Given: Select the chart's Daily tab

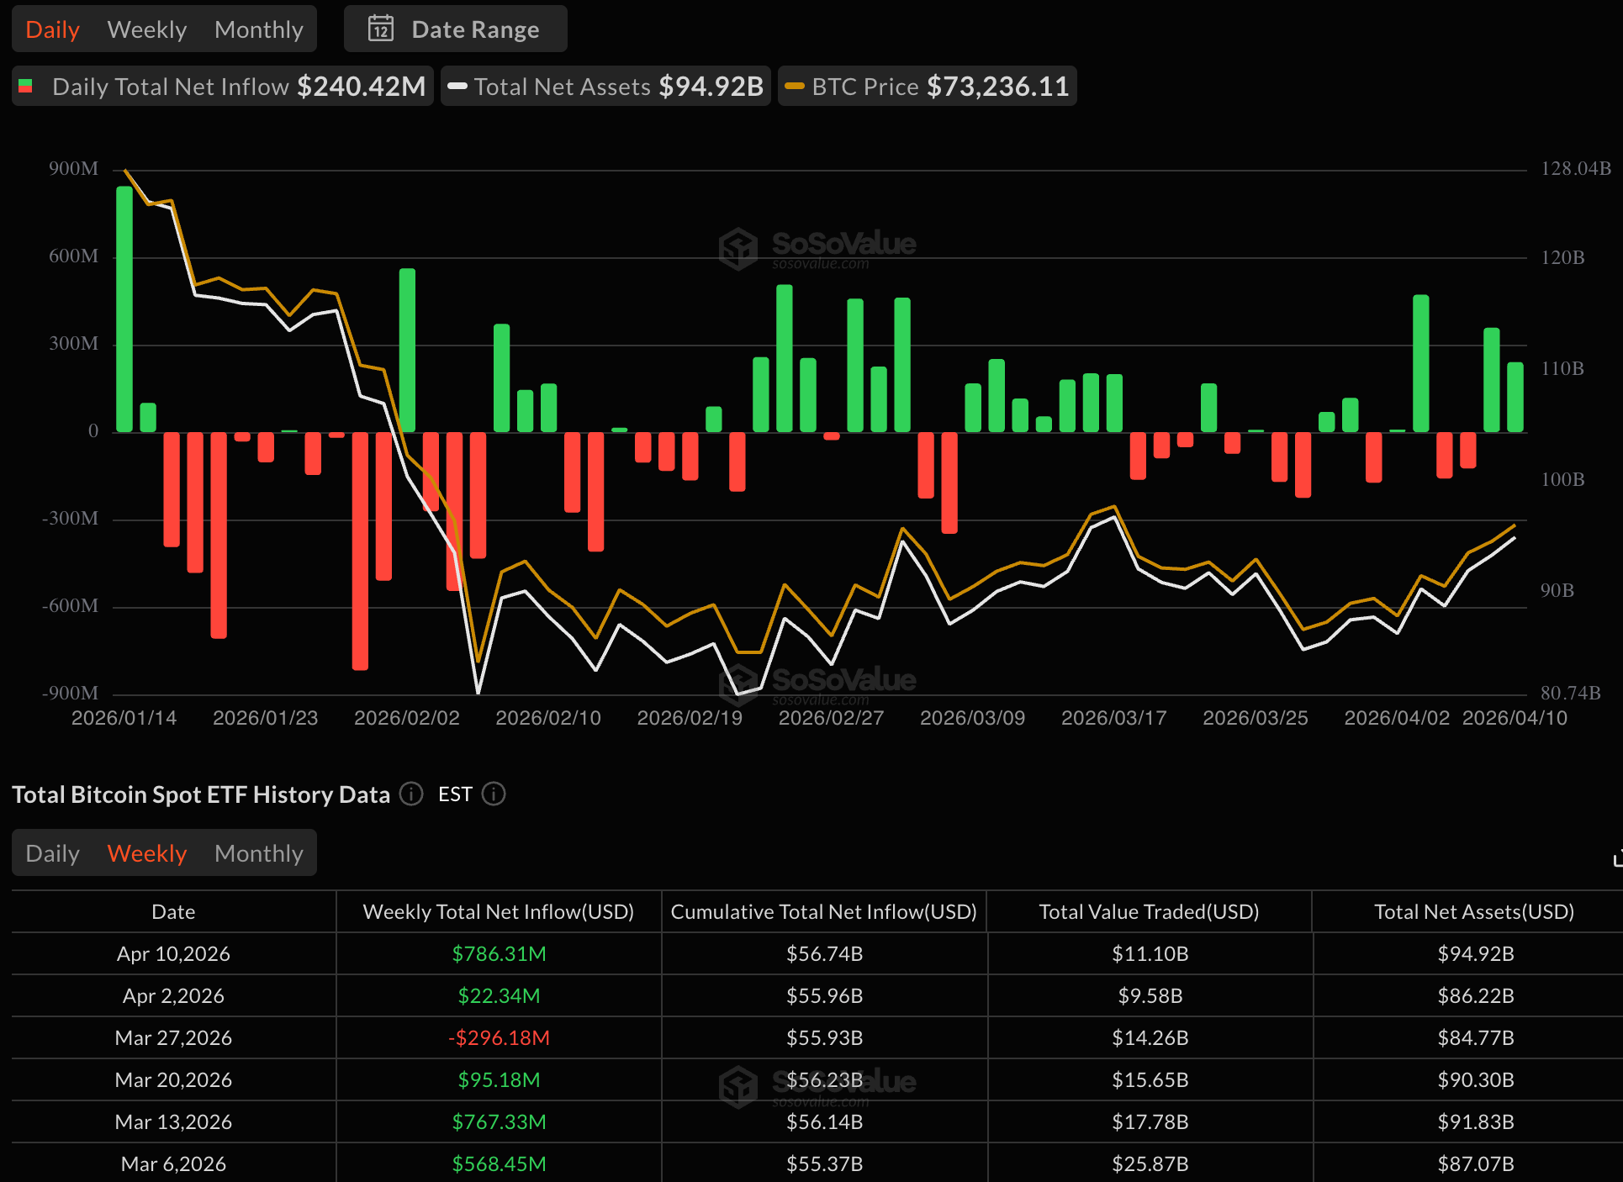Looking at the screenshot, I should [x=52, y=29].
